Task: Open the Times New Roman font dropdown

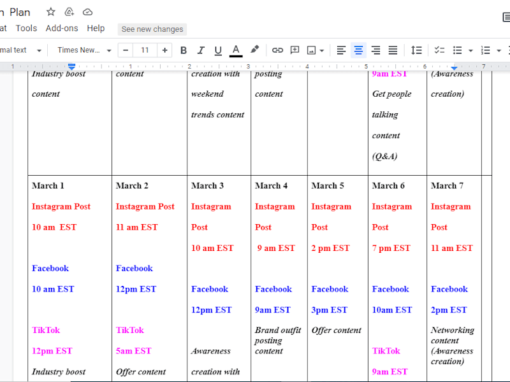Action: pos(84,50)
